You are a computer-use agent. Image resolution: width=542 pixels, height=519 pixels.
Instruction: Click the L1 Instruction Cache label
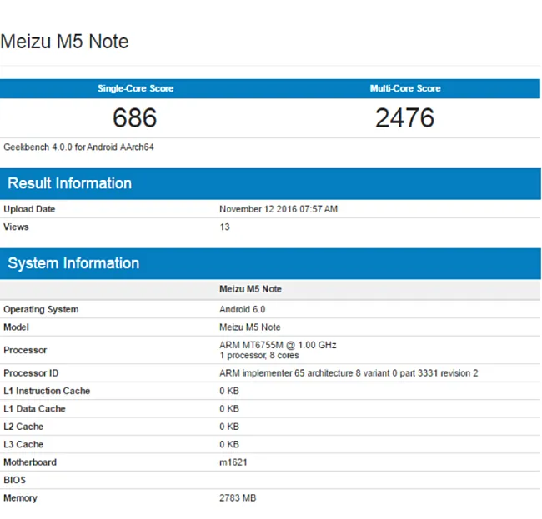tap(47, 391)
